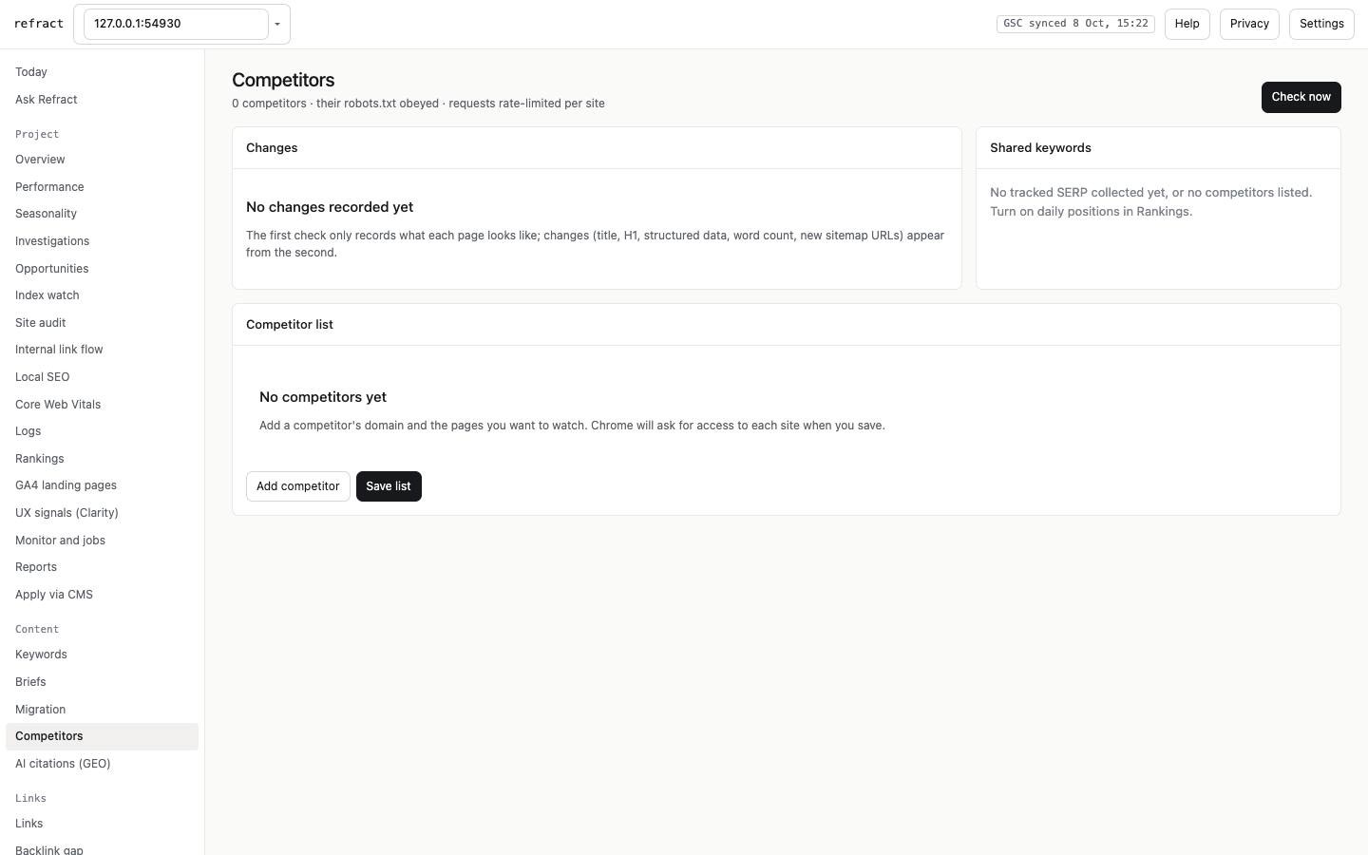Viewport: 1368px width, 855px height.
Task: Click the 127.0.0.1:54930 project field
Action: [176, 24]
